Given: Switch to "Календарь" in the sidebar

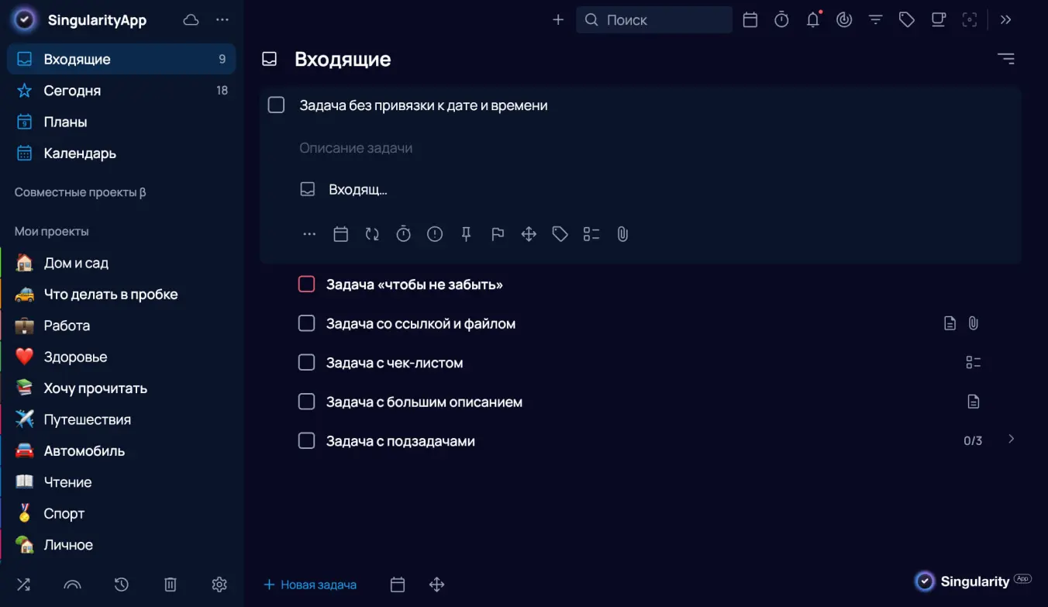Looking at the screenshot, I should [x=80, y=153].
